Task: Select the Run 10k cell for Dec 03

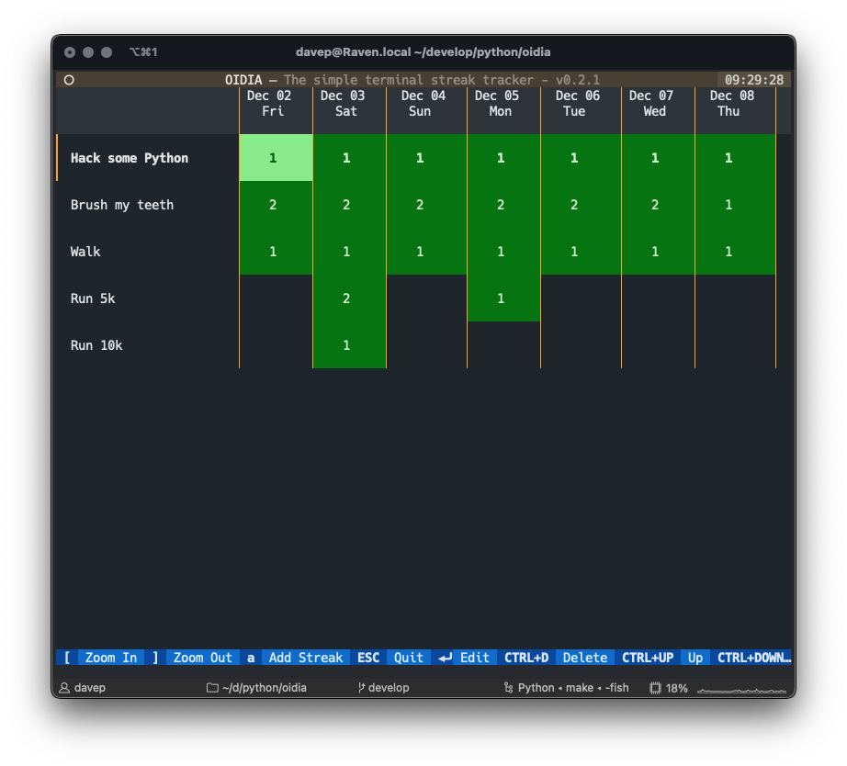Action: [x=346, y=345]
